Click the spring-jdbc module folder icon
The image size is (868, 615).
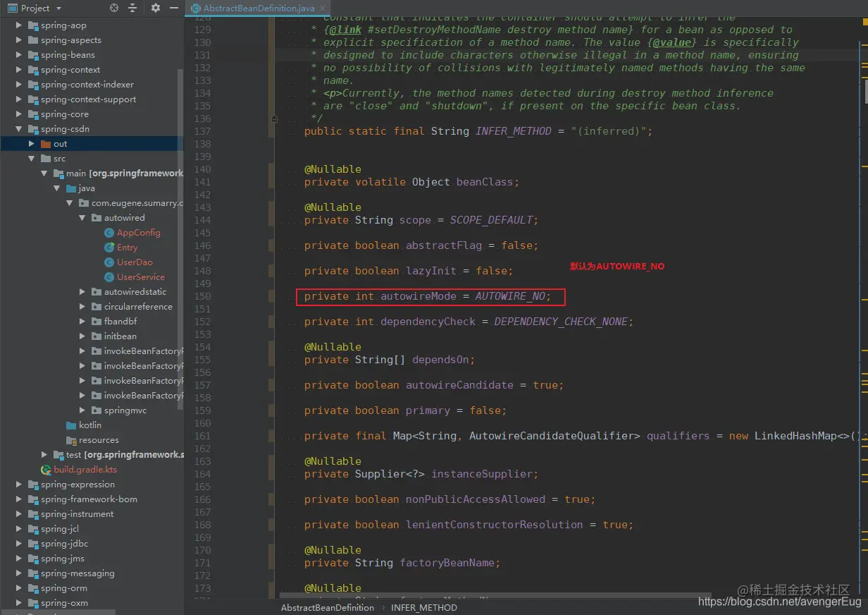33,544
